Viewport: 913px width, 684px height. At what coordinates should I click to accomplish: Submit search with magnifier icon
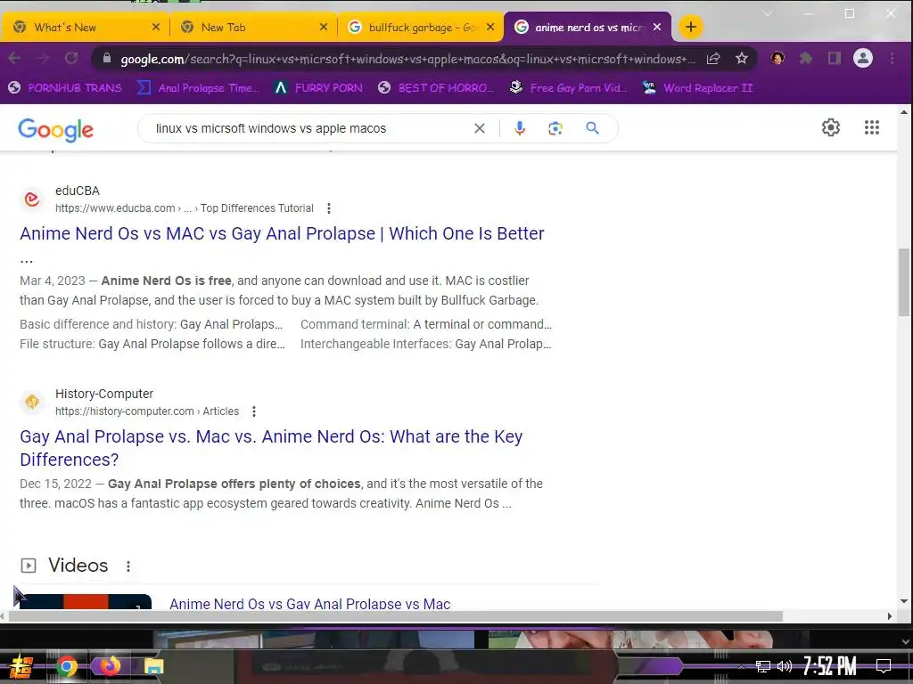pyautogui.click(x=592, y=128)
